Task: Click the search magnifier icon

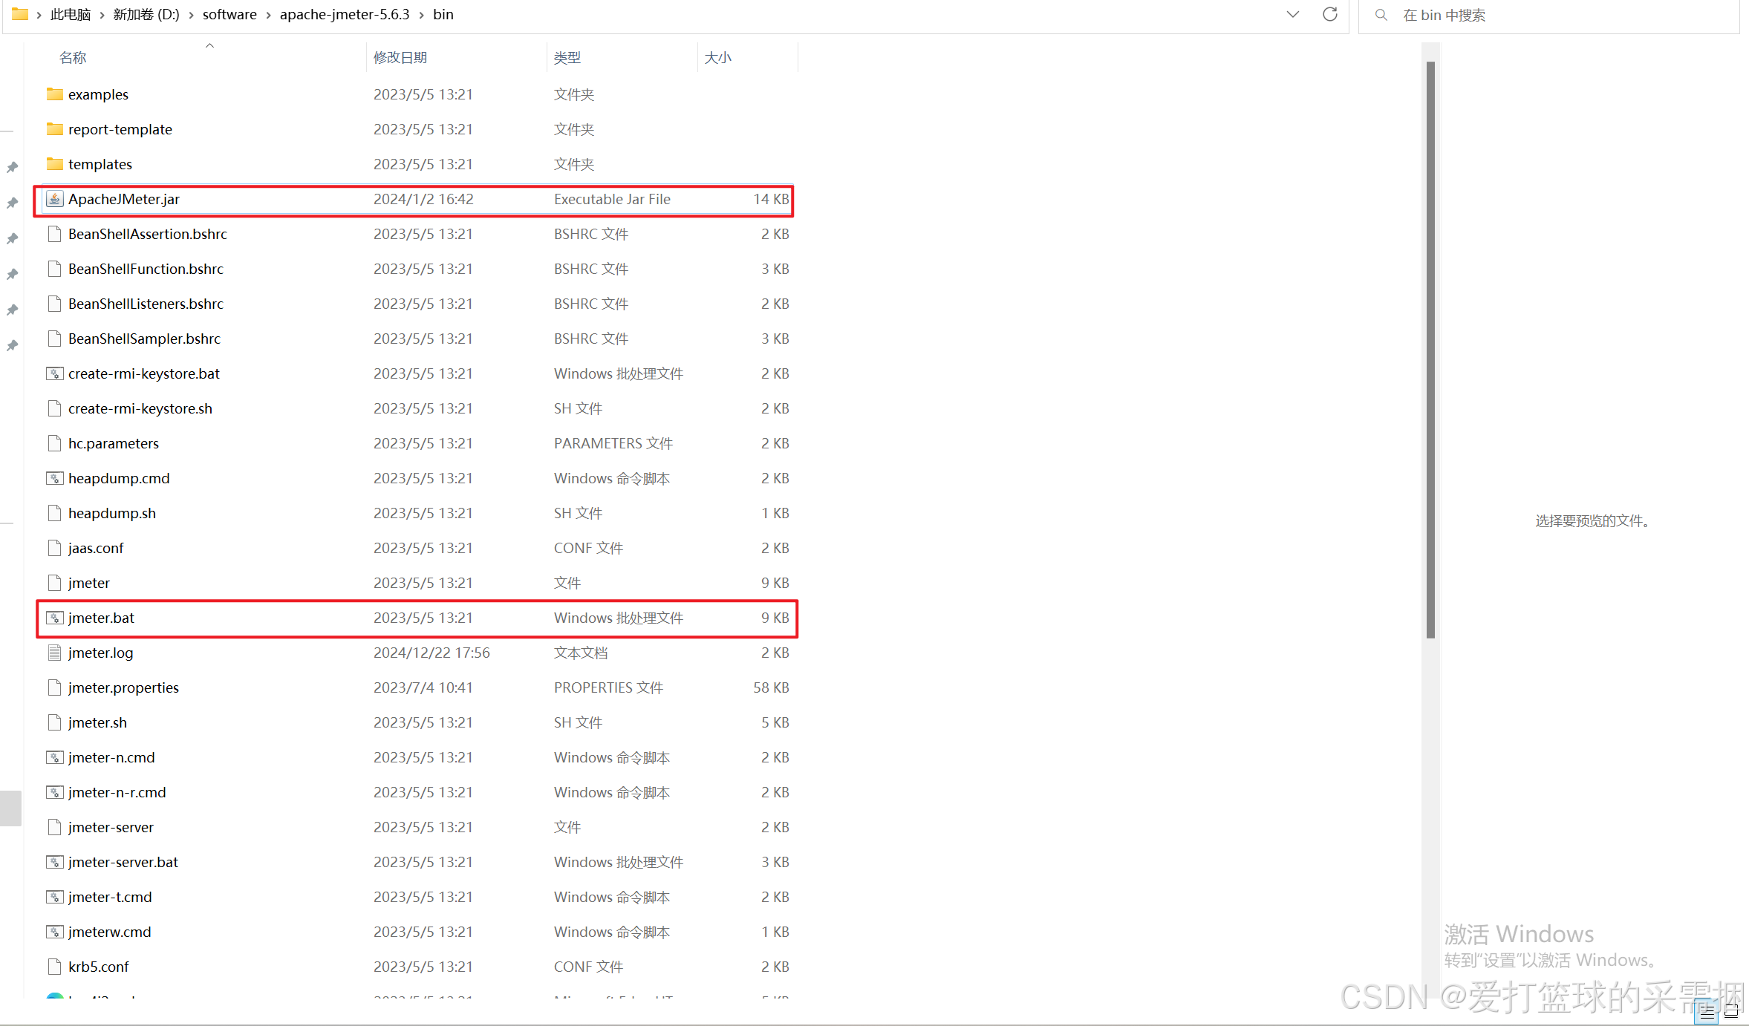Action: [x=1381, y=15]
